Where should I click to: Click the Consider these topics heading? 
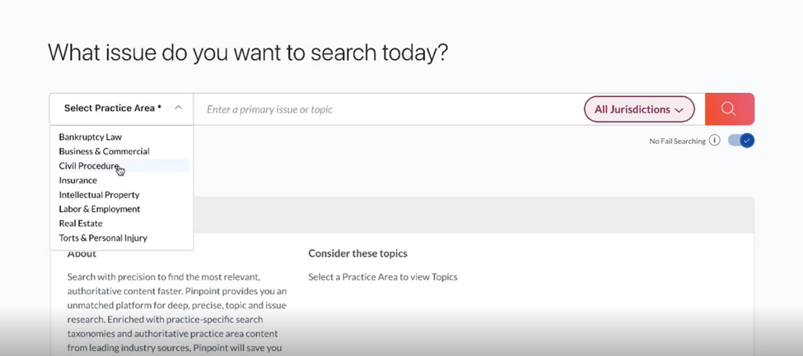click(x=357, y=254)
